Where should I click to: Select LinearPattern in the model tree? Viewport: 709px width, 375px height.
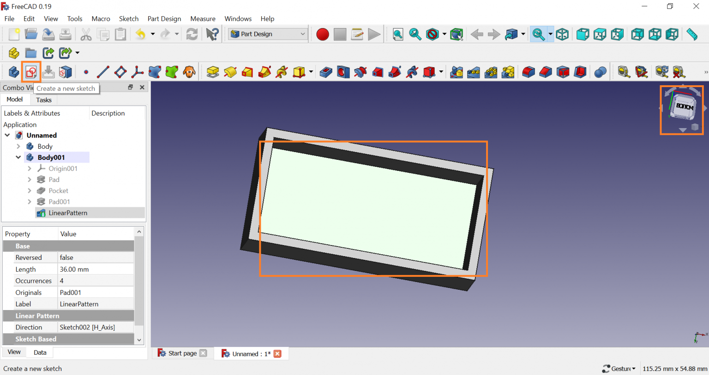(68, 213)
